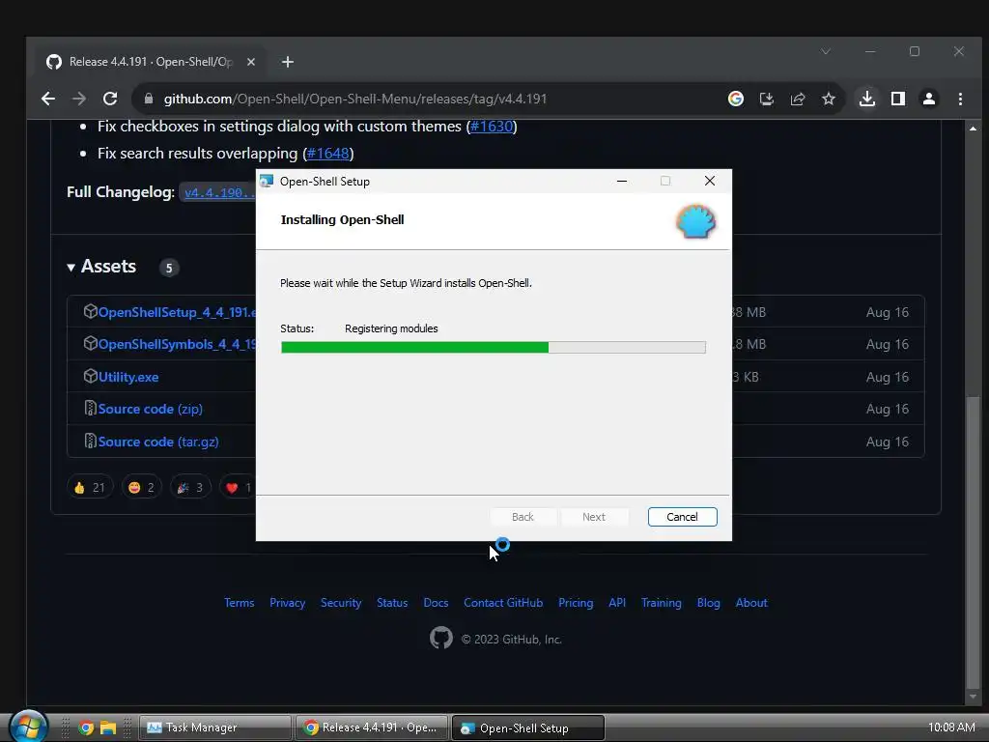Open issue link #1648
Image resolution: width=989 pixels, height=742 pixels.
[x=328, y=154]
